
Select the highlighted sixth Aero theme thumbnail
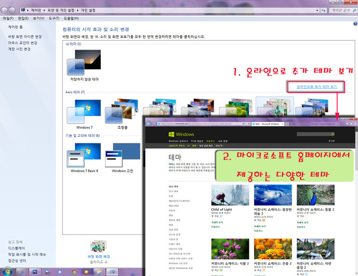tap(275, 106)
